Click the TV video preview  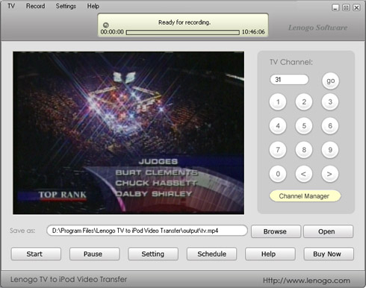tap(128, 133)
